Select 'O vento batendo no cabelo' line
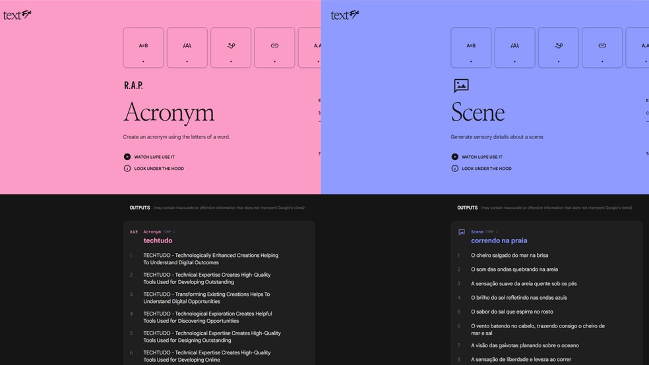Viewport: 649px width, 365px height. click(x=538, y=329)
